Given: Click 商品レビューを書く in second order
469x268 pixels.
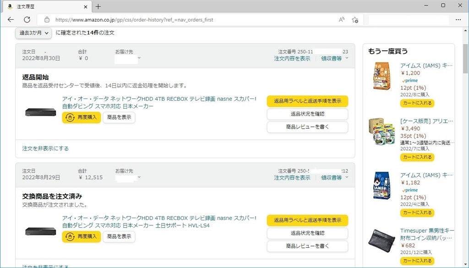Looking at the screenshot, I should 307,246.
